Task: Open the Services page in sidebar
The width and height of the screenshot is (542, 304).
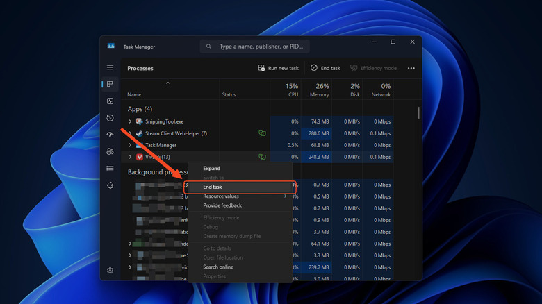Action: coord(110,185)
